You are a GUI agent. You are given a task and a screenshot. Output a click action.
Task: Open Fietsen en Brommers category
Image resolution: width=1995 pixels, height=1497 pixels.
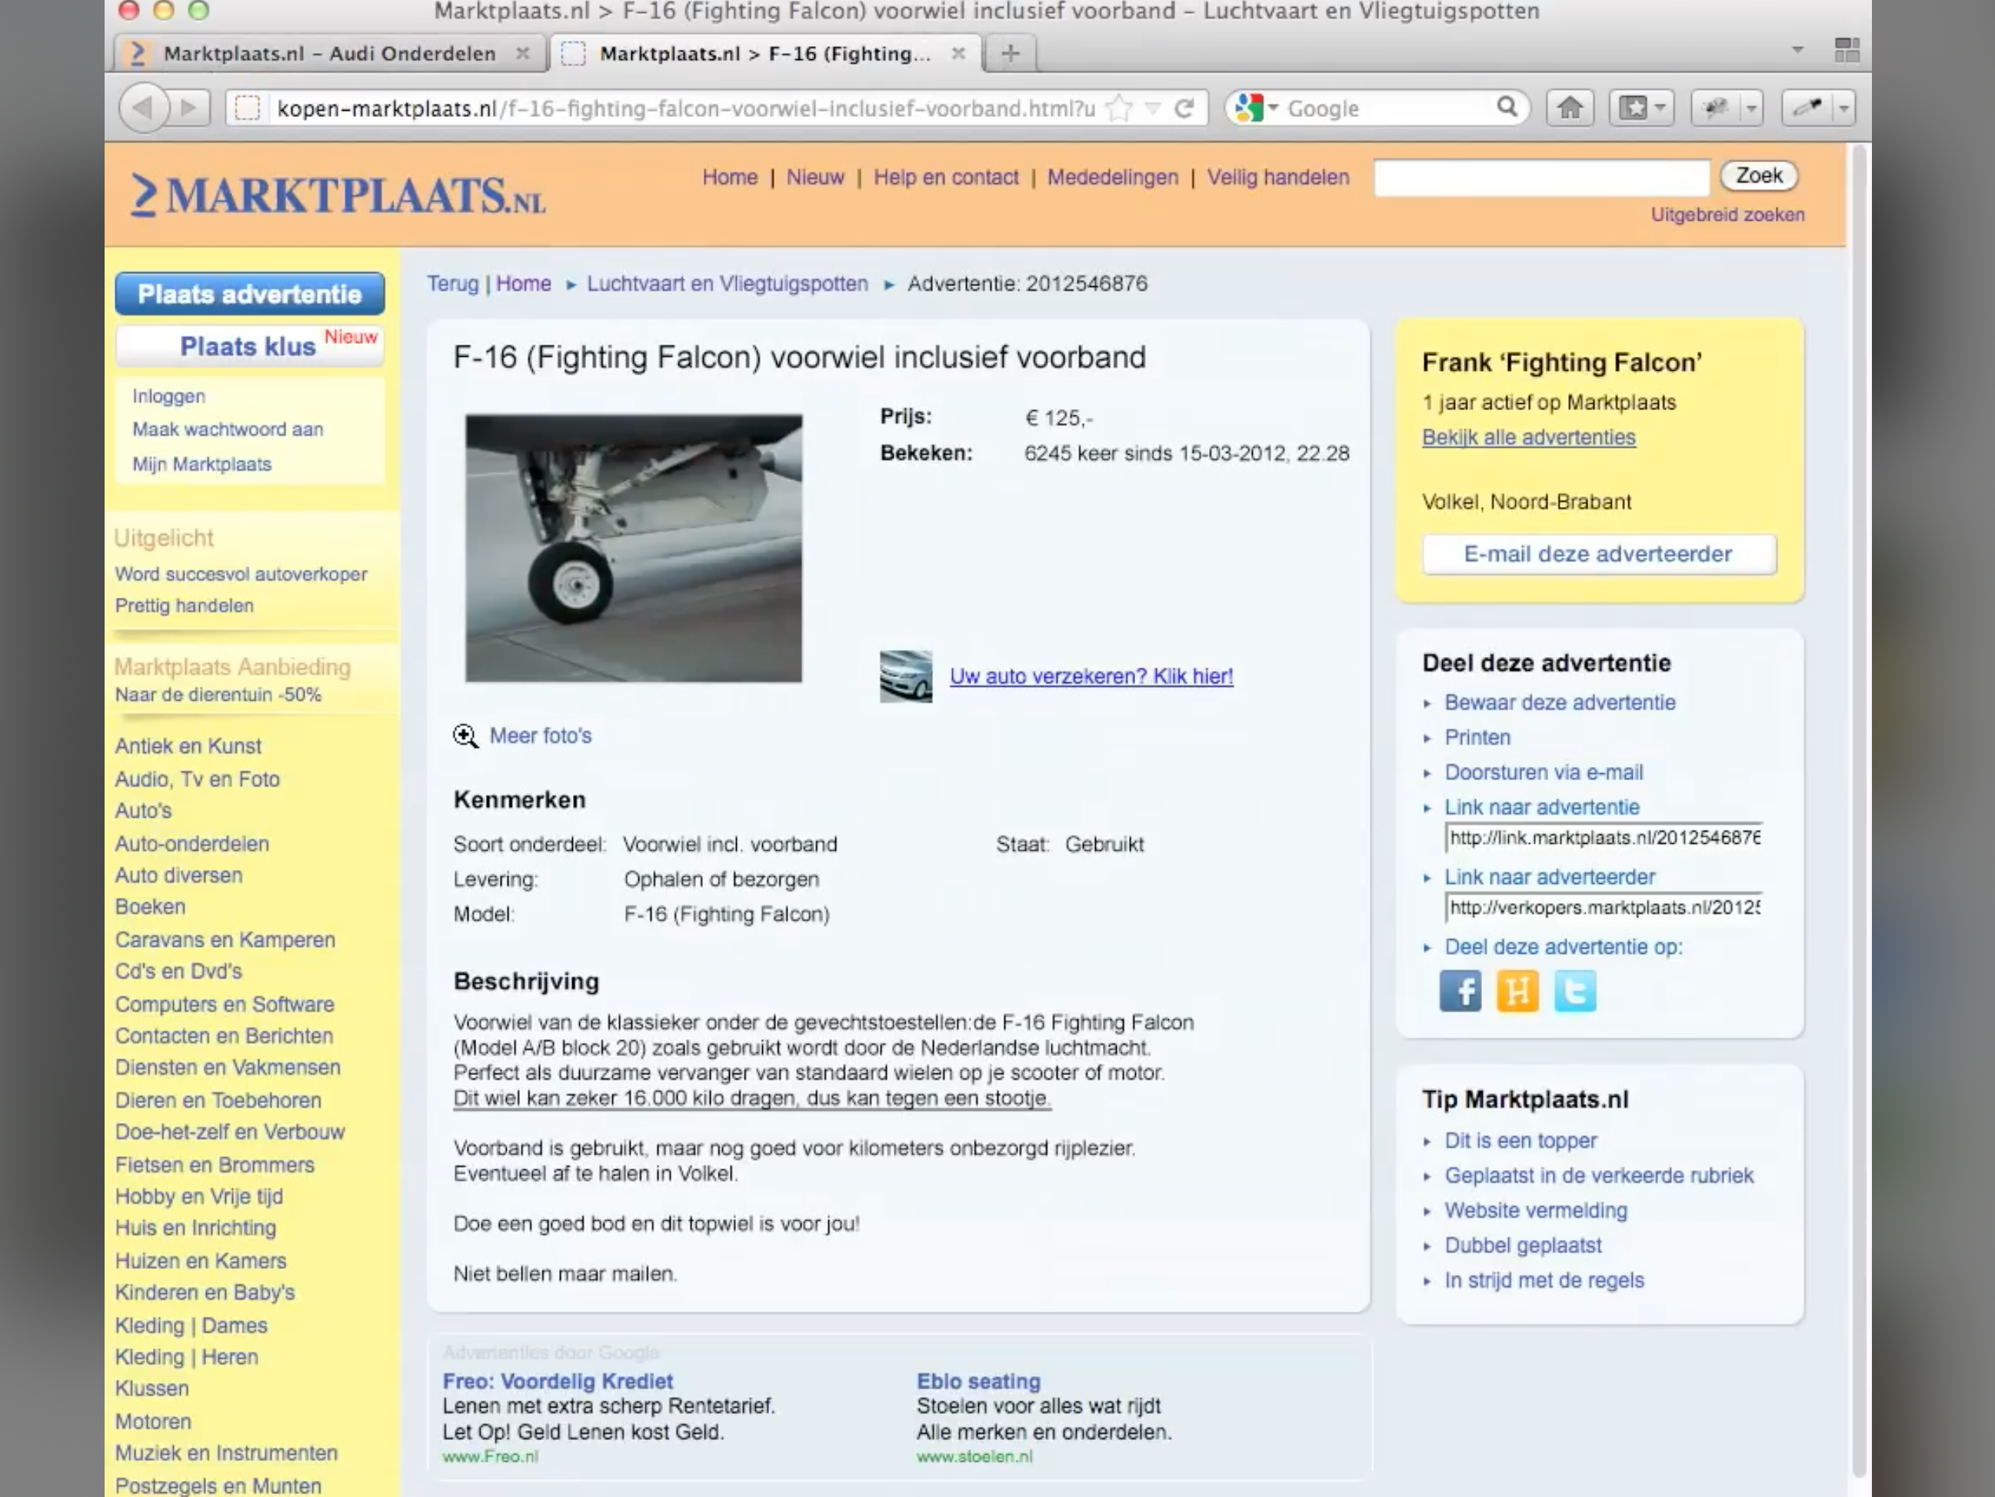click(215, 1165)
